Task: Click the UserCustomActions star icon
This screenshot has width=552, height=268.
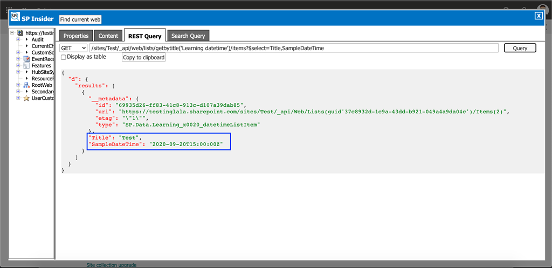Action: click(x=26, y=98)
